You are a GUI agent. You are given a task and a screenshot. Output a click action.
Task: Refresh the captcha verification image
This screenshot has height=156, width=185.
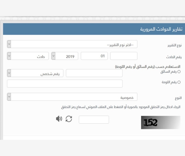[69, 119]
